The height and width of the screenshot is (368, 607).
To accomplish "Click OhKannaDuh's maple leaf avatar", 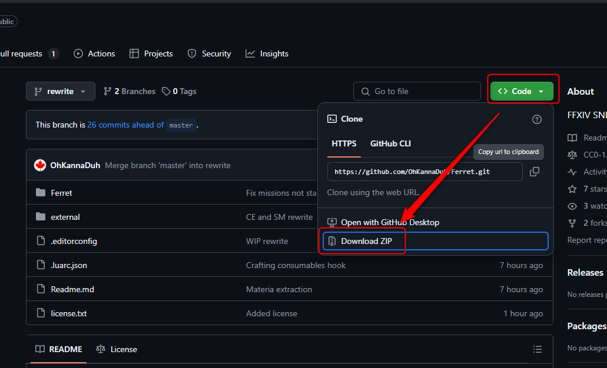I will click(40, 165).
